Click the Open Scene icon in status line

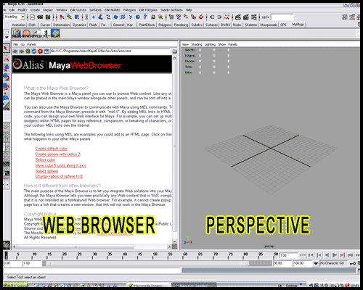tap(40, 17)
